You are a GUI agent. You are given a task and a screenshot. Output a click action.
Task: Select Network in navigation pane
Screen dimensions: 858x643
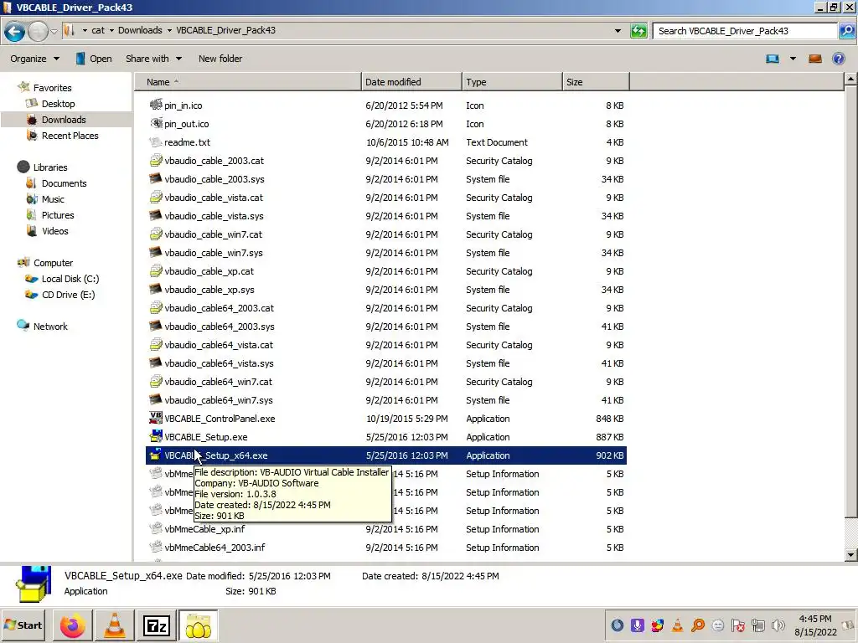point(49,326)
